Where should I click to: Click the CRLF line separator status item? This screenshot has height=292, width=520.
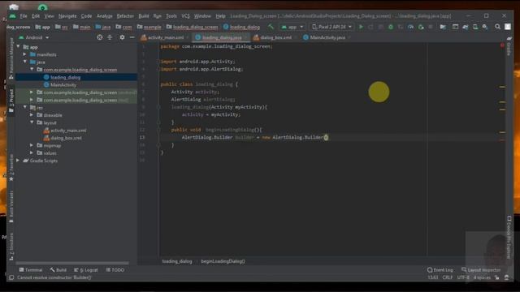(448, 277)
